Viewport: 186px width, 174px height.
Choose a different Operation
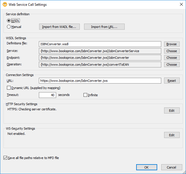pos(172,65)
